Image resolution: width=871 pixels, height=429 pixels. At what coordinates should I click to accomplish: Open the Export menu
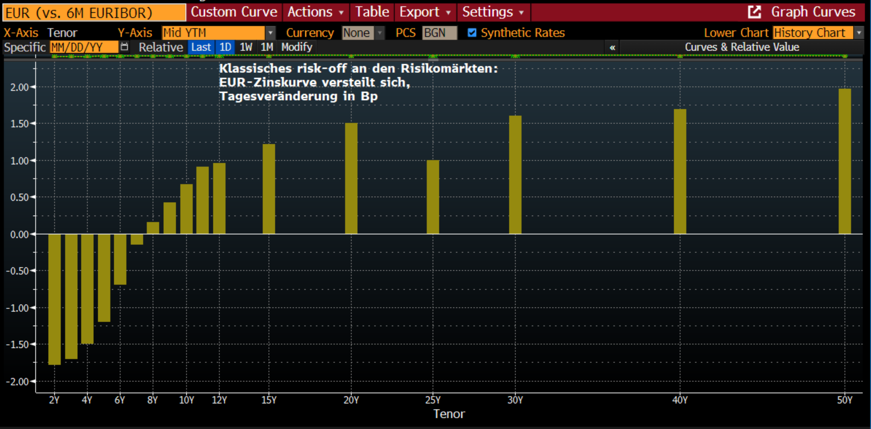(x=425, y=12)
